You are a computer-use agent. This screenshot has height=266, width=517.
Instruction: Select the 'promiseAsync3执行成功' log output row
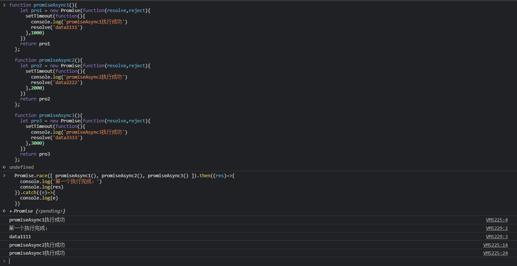coord(258,253)
